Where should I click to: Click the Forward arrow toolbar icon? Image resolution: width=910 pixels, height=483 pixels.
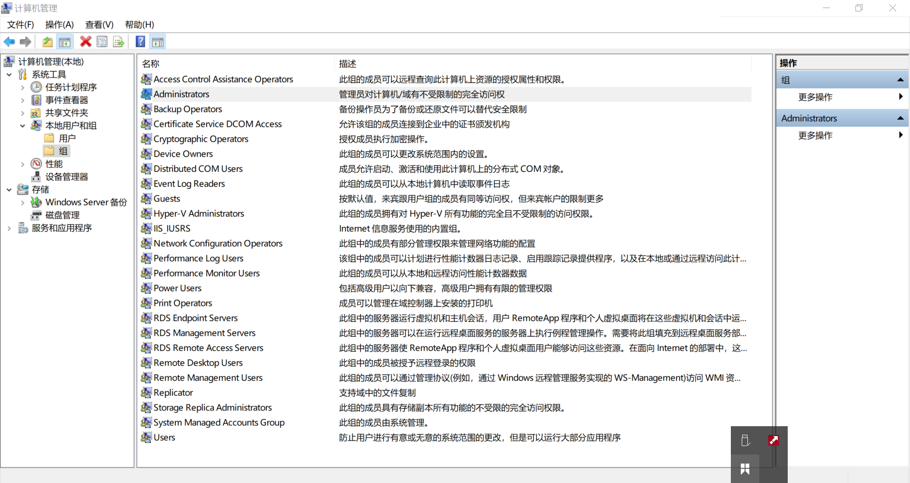(x=26, y=42)
